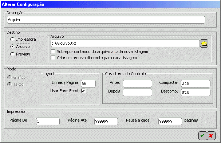Click the Descrição text field

pos(106,20)
